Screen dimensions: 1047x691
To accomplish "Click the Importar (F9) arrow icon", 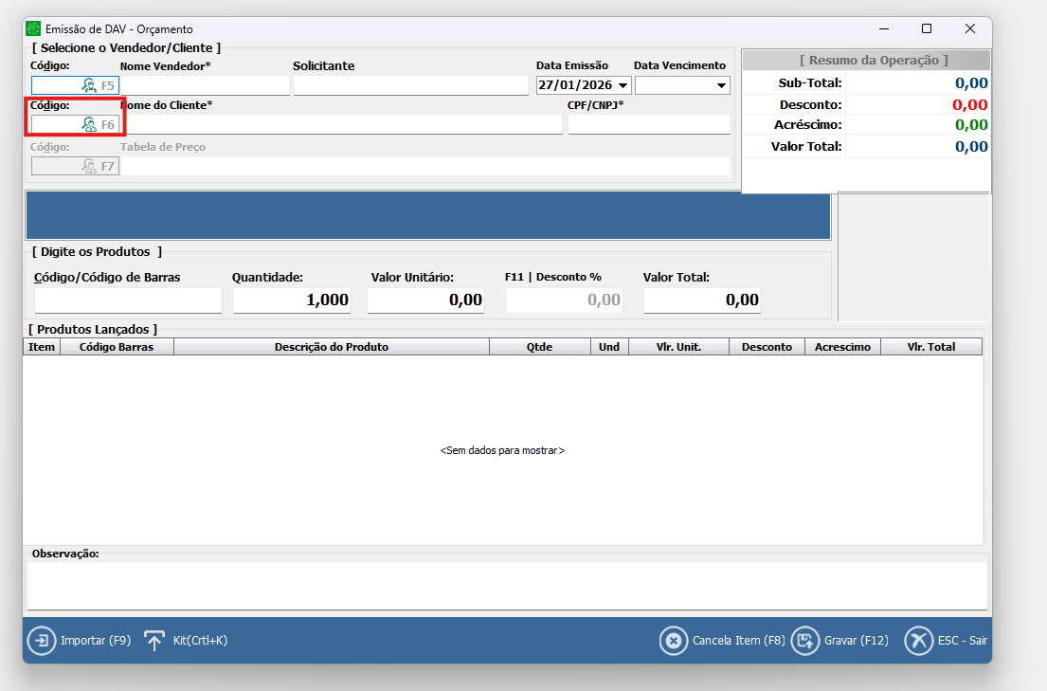I will (x=41, y=641).
